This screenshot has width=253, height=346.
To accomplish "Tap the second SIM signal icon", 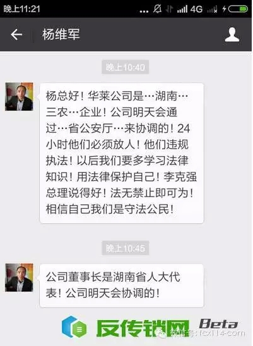I will pyautogui.click(x=213, y=9).
